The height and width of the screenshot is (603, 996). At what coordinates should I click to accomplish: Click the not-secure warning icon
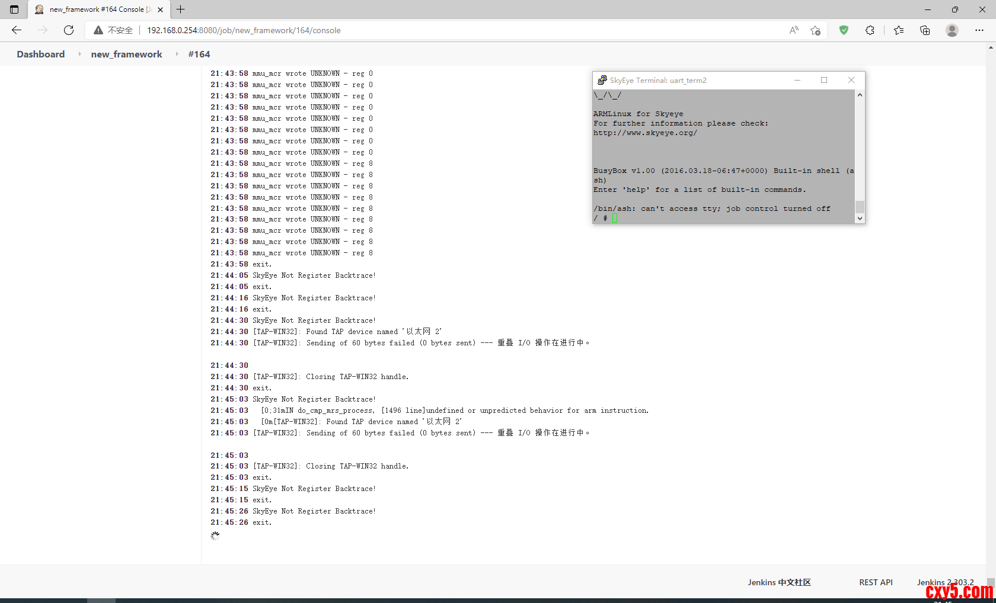(98, 30)
